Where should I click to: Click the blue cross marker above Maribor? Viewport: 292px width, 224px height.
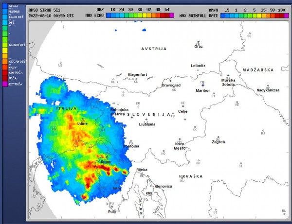tap(203, 85)
